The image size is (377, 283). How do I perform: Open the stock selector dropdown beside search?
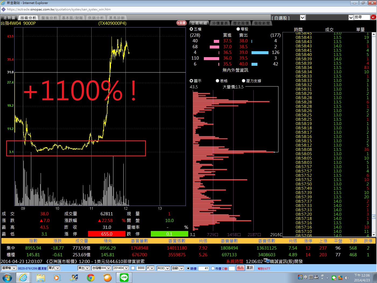(351, 18)
